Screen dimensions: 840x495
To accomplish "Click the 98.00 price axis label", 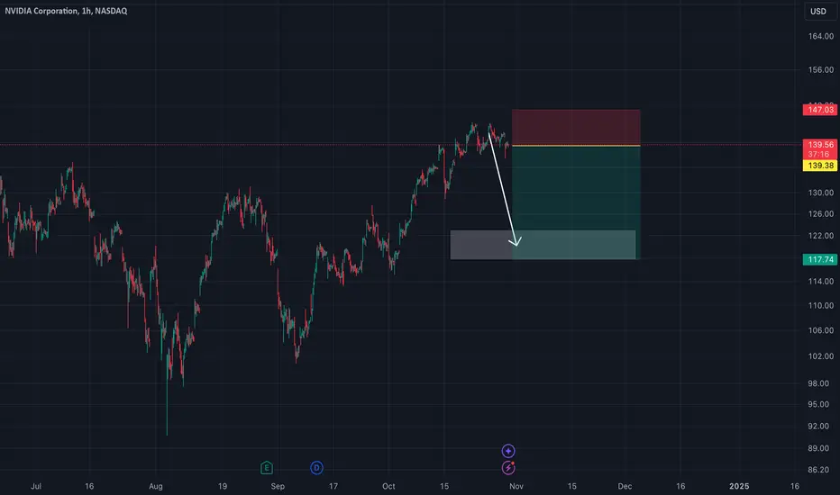I will click(818, 383).
